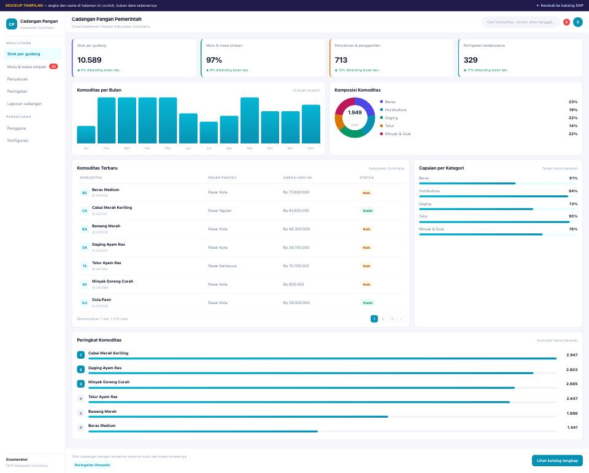
Task: Click Lihat katalog lengkap button
Action: coord(557,460)
